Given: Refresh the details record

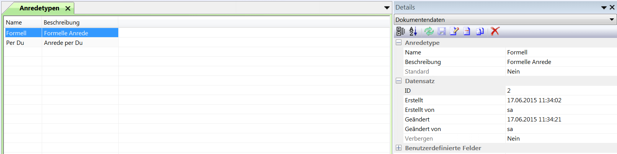Looking at the screenshot, I should click(429, 31).
